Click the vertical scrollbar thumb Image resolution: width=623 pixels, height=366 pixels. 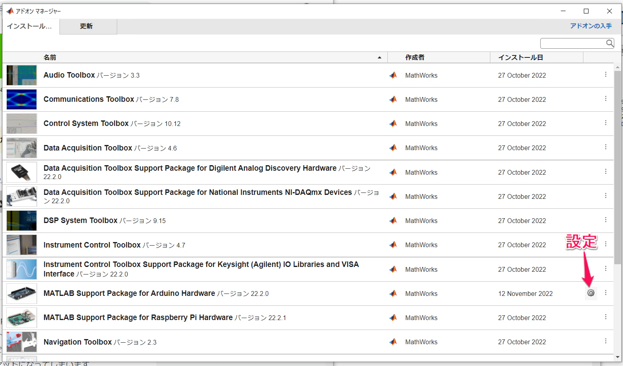click(618, 168)
